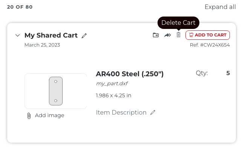The width and height of the screenshot is (248, 151).
Task: Click the pencil beside Item Description
Action: [153, 112]
